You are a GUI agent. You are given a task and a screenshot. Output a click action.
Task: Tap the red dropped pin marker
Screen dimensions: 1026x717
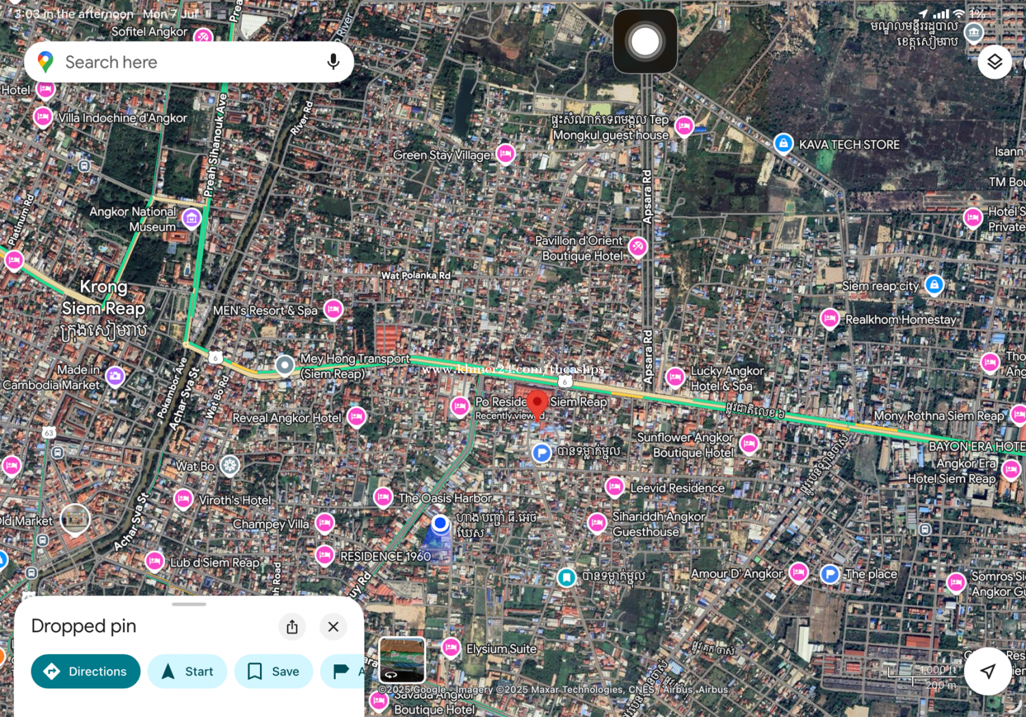tap(538, 403)
